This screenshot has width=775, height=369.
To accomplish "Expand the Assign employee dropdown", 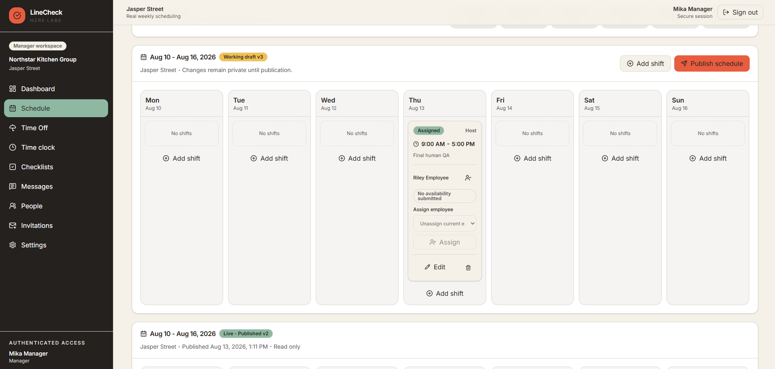I will tap(445, 223).
